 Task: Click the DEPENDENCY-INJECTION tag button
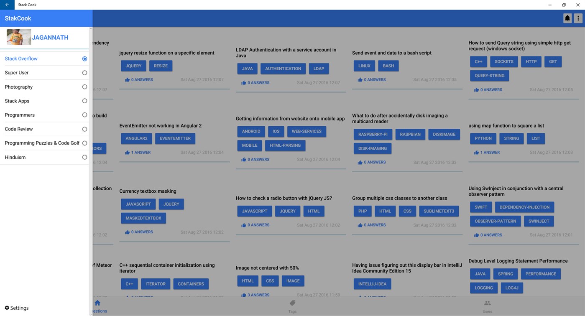524,207
